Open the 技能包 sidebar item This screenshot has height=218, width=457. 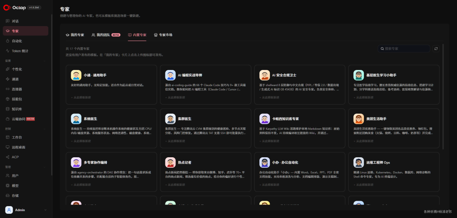(x=25, y=99)
